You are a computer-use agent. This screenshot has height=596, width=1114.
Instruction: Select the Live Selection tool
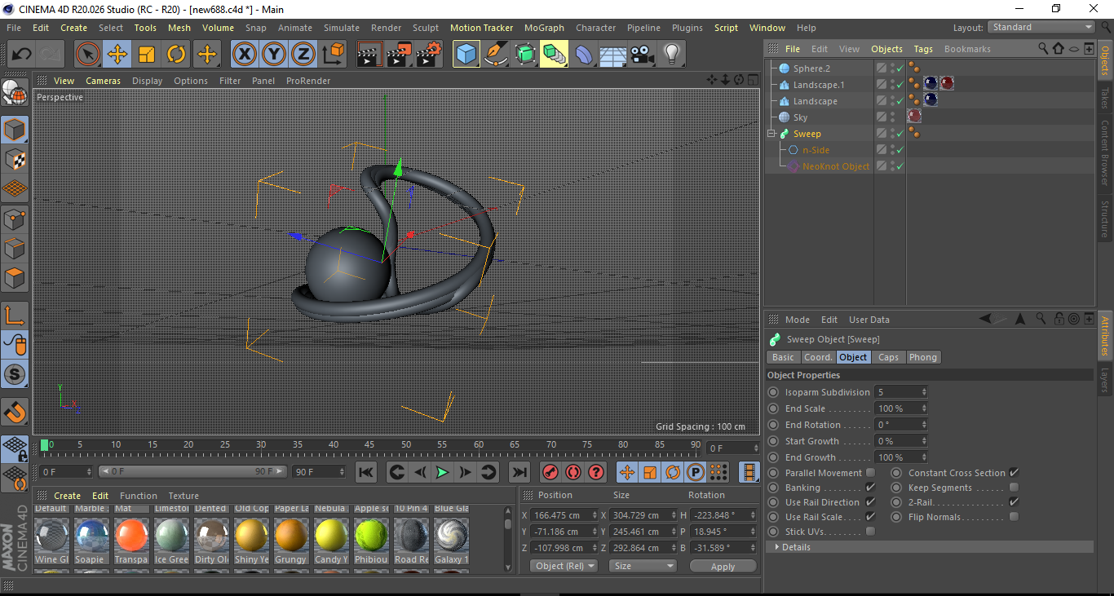pyautogui.click(x=88, y=55)
